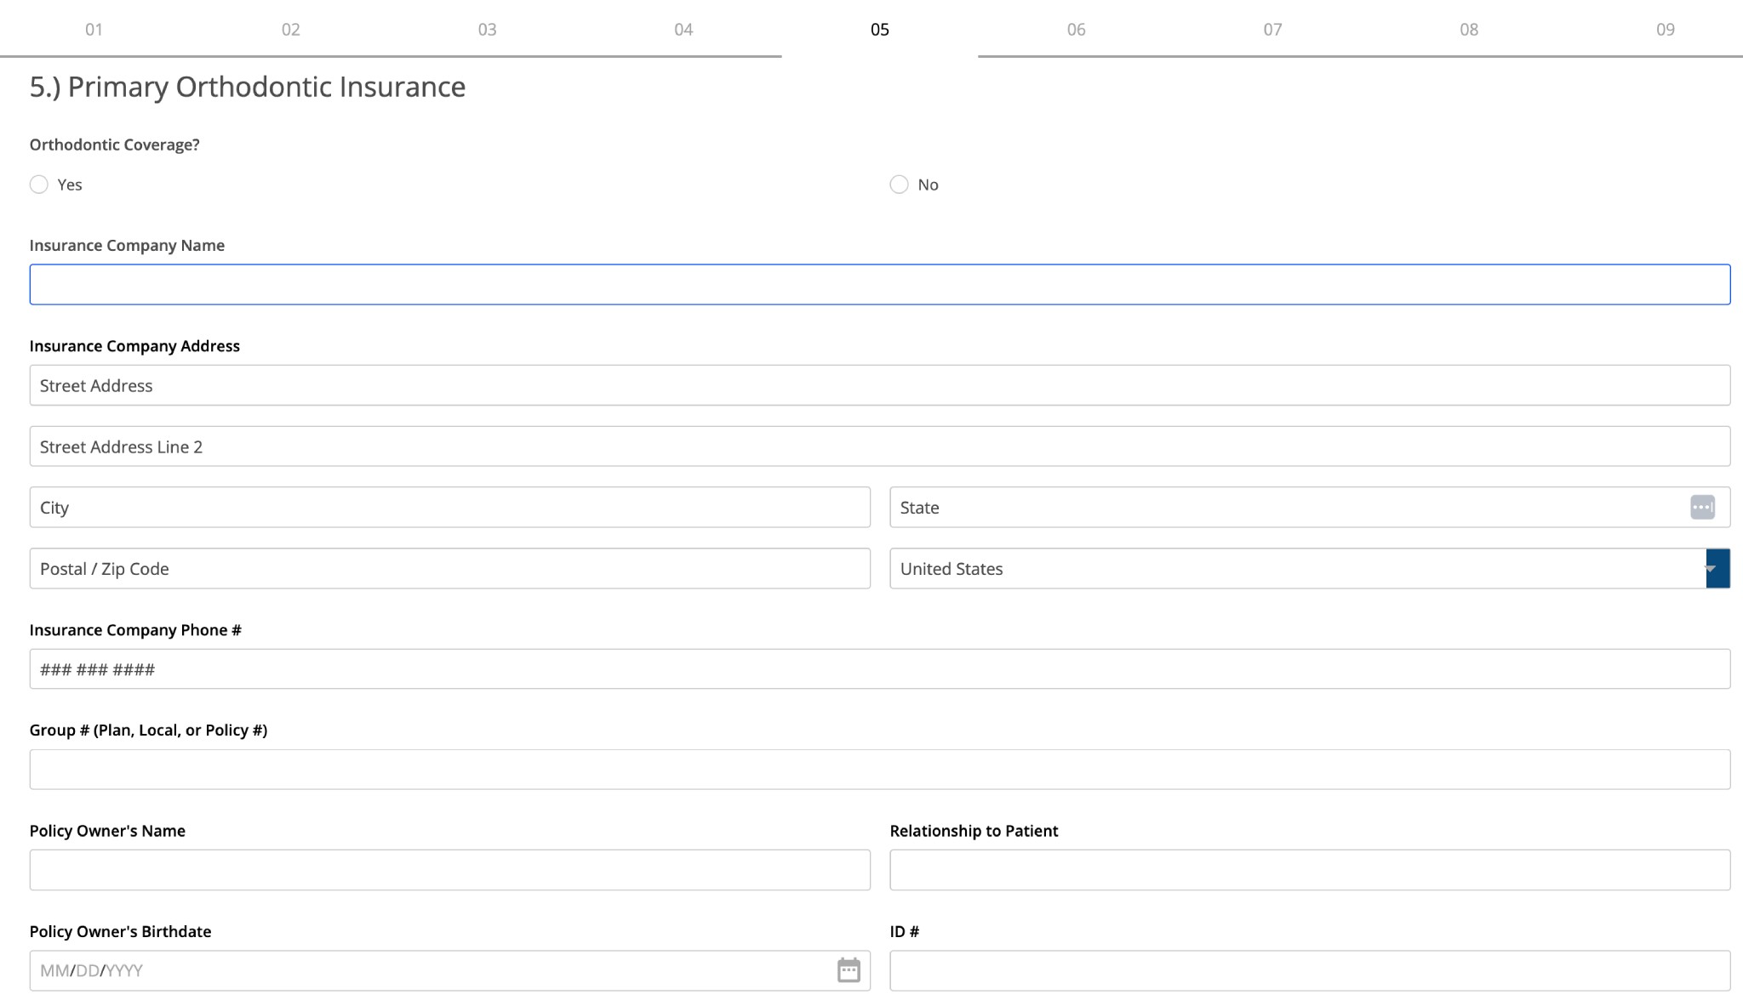Go to step 07 tab

pyautogui.click(x=1272, y=30)
